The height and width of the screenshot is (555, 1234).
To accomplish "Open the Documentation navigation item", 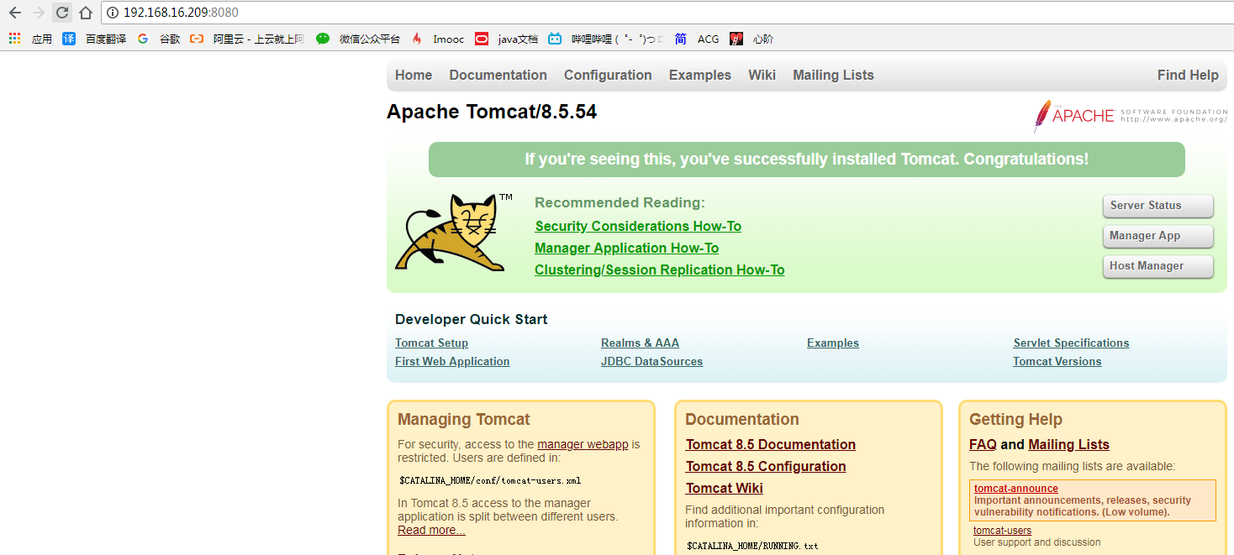I will 498,75.
